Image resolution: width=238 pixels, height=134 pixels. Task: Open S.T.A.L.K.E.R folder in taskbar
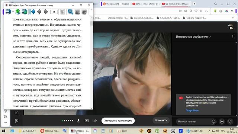pyautogui.click(x=26, y=131)
